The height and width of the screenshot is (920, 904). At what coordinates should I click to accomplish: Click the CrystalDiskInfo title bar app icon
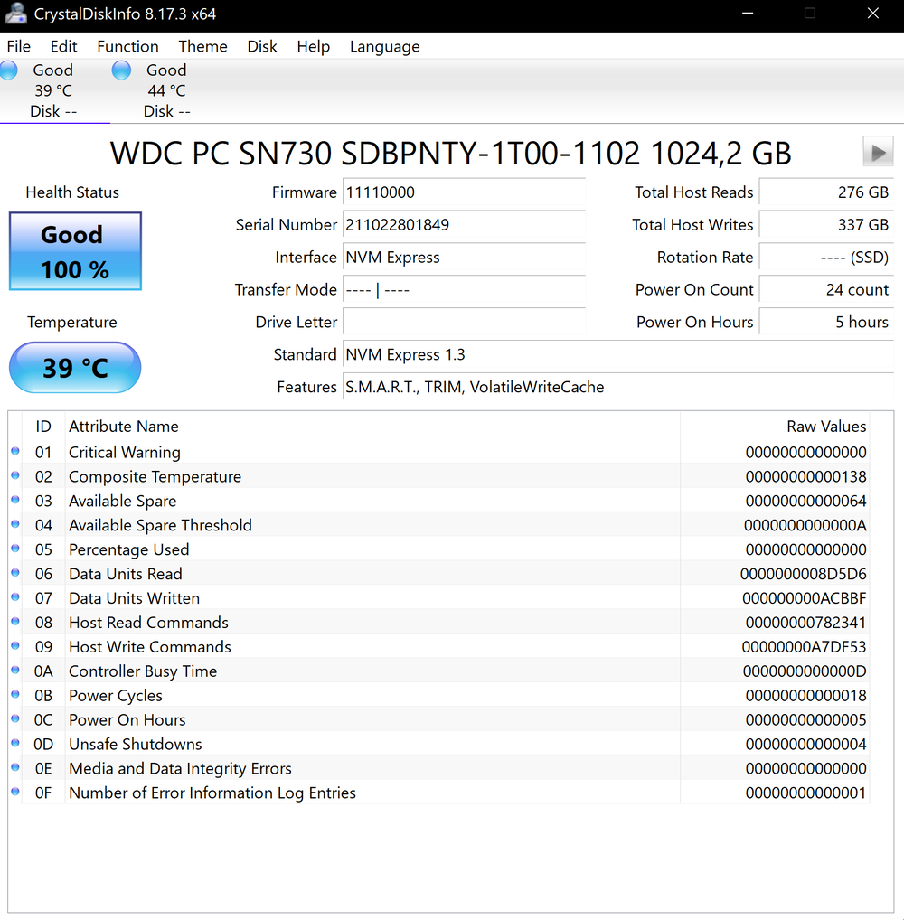16,13
